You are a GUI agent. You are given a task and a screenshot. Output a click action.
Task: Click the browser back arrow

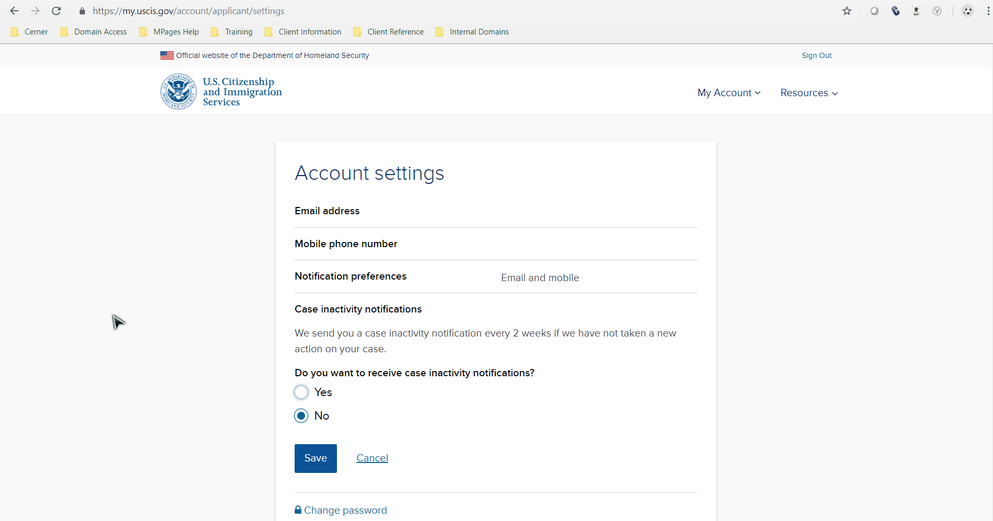pyautogui.click(x=14, y=11)
